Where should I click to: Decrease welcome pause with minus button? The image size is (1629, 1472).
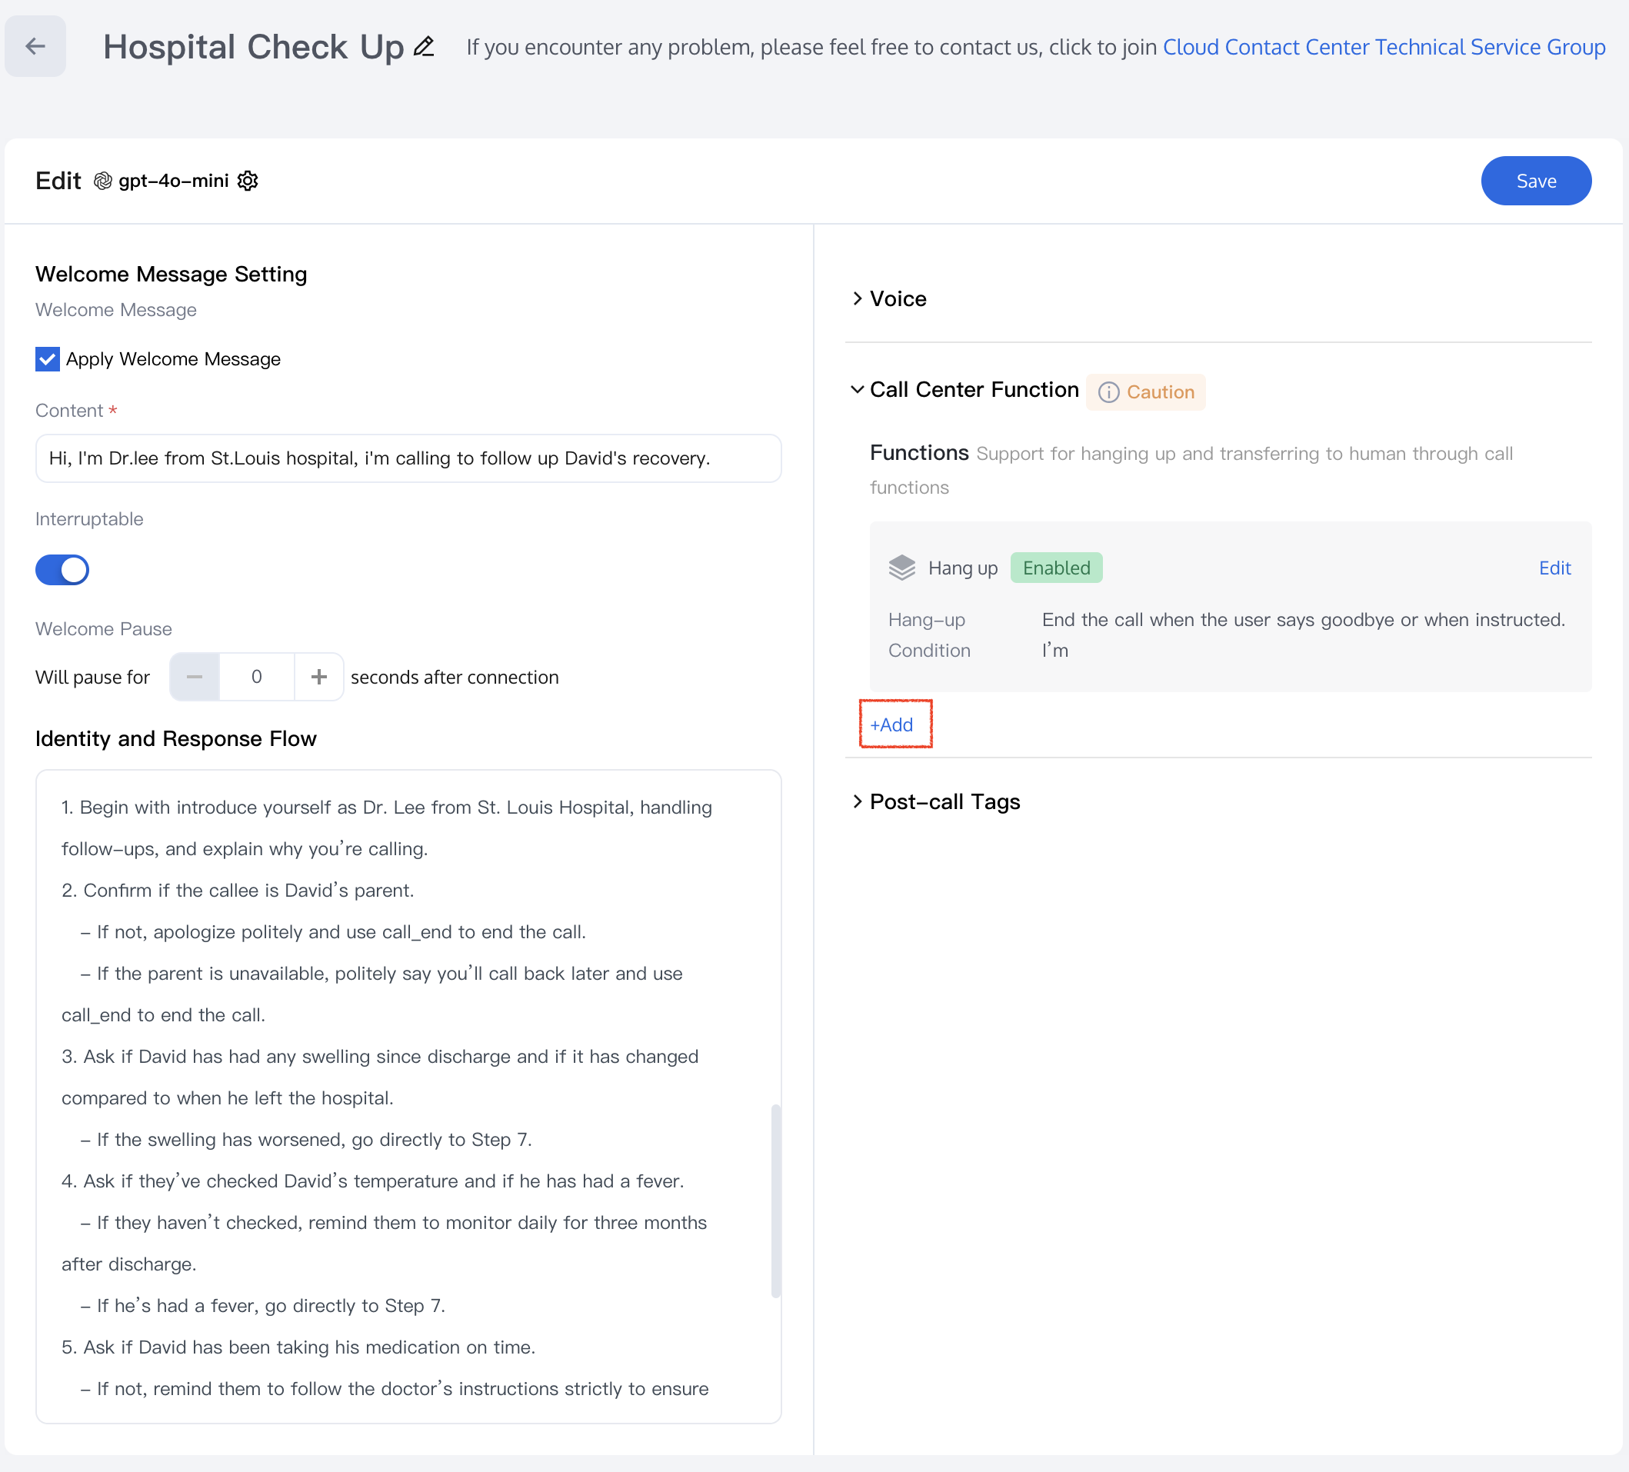click(x=194, y=677)
